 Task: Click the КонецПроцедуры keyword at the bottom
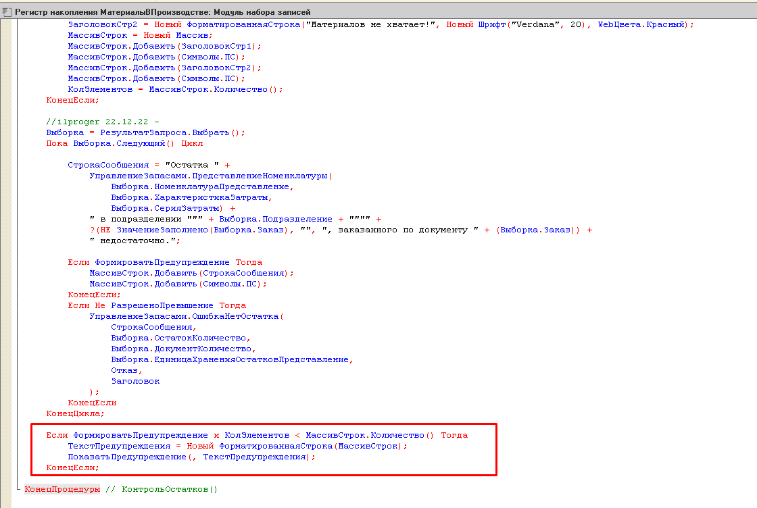(x=62, y=489)
